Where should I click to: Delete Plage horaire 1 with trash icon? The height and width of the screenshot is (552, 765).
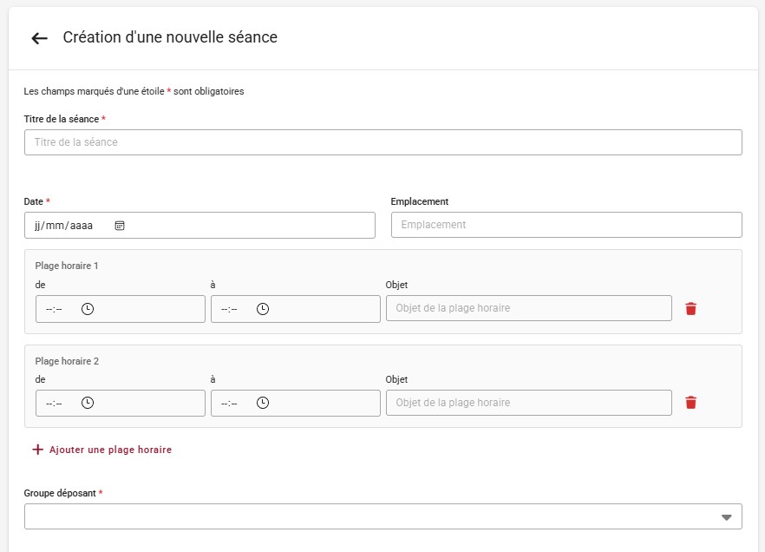[690, 309]
